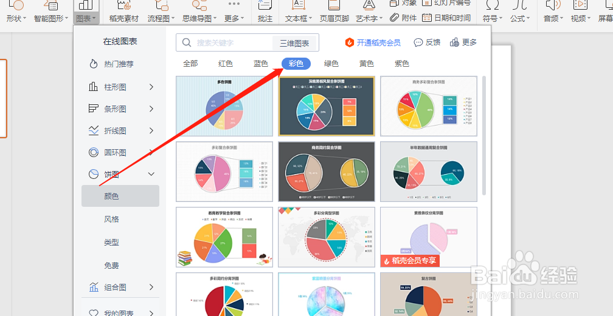
Task: Collapse the 饼图 submenu chevron
Action: pyautogui.click(x=151, y=175)
